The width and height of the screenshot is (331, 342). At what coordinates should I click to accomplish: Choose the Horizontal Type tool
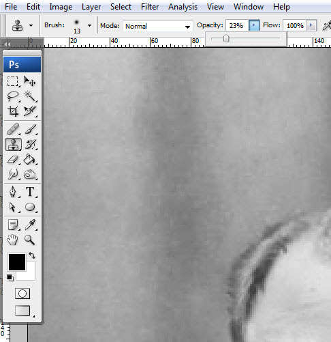click(x=31, y=192)
